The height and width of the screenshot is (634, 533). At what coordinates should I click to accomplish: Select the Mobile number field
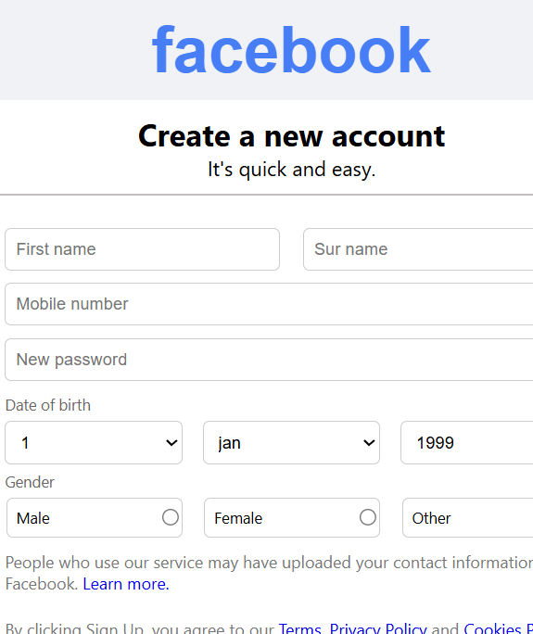click(269, 304)
